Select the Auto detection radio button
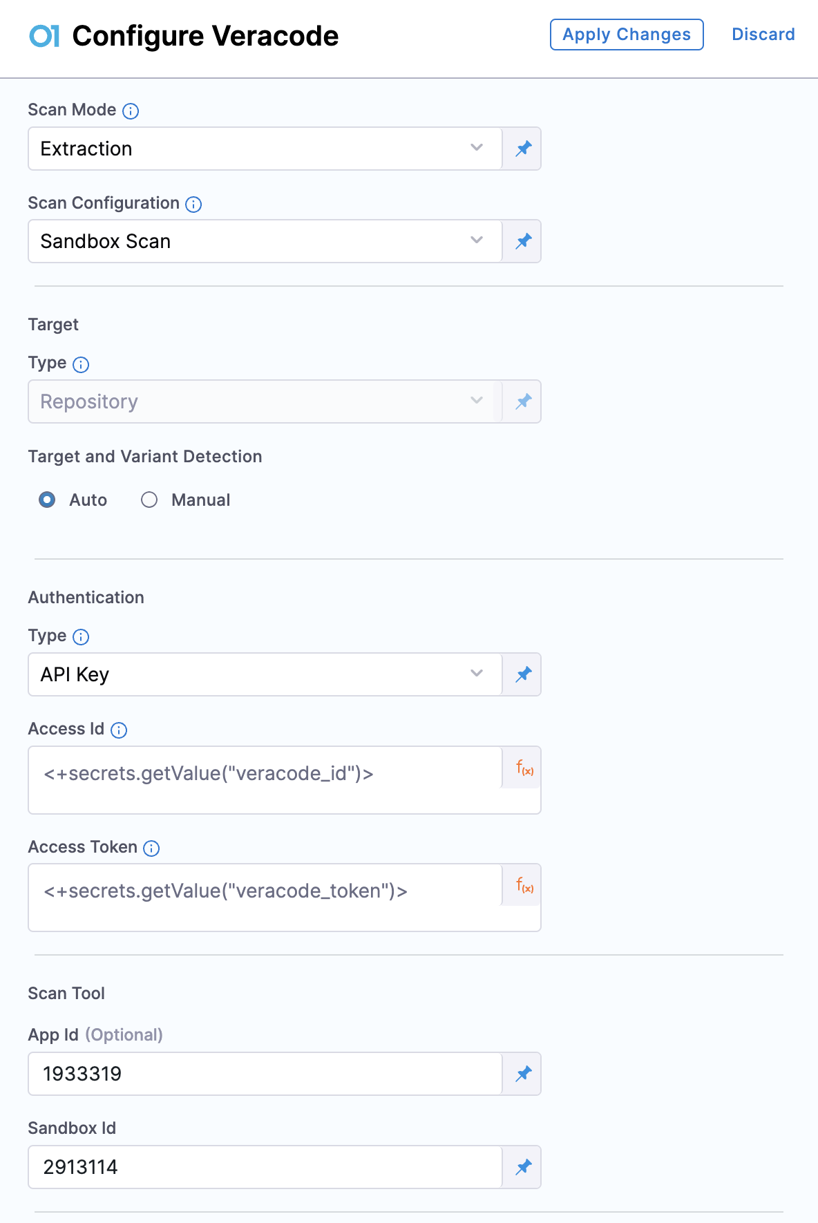The height and width of the screenshot is (1223, 818). (47, 500)
